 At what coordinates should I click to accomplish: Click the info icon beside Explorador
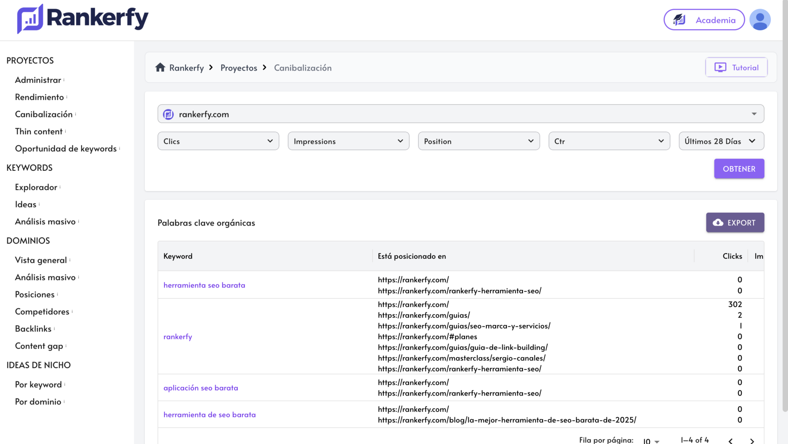60,187
